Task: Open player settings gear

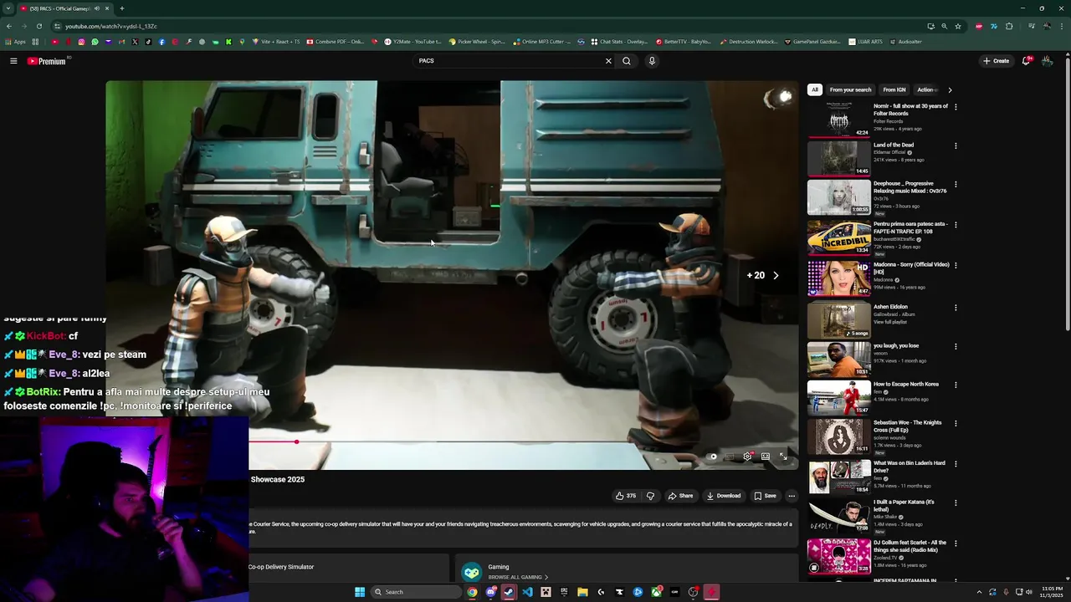Action: tap(747, 457)
